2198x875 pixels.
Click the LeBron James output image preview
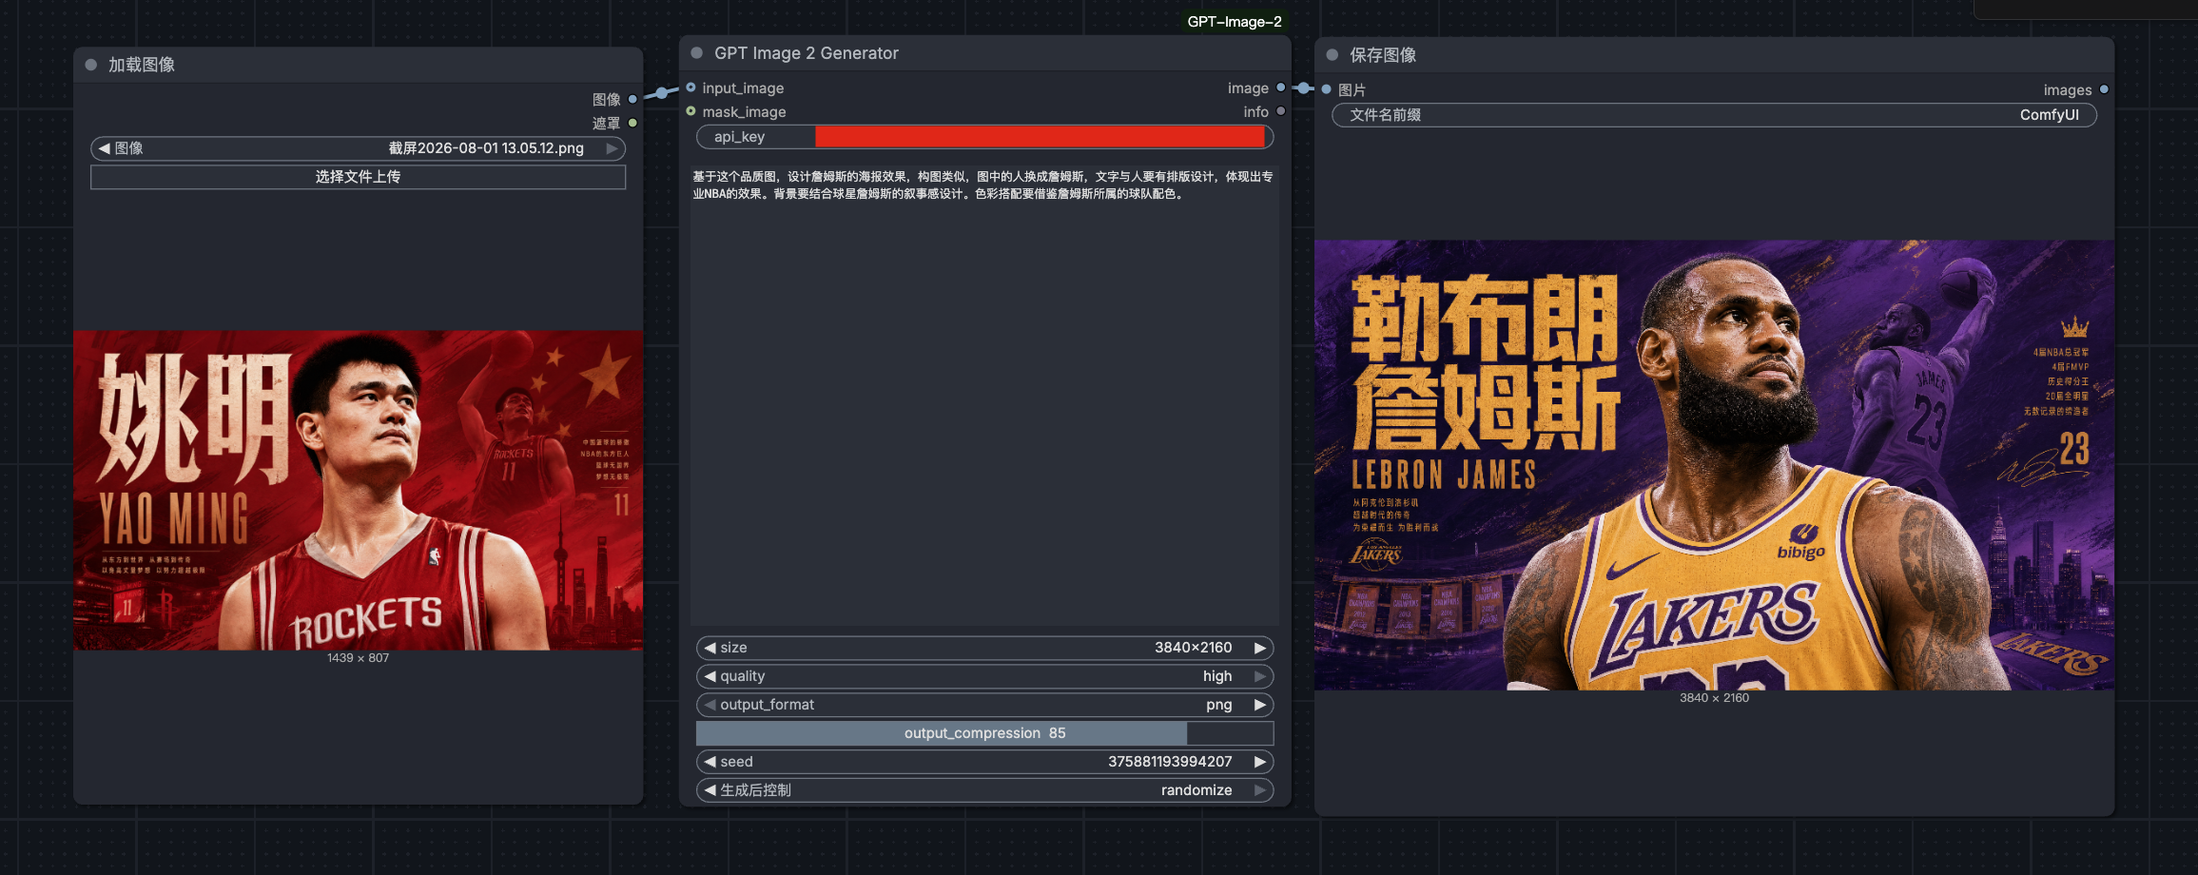click(x=1714, y=465)
